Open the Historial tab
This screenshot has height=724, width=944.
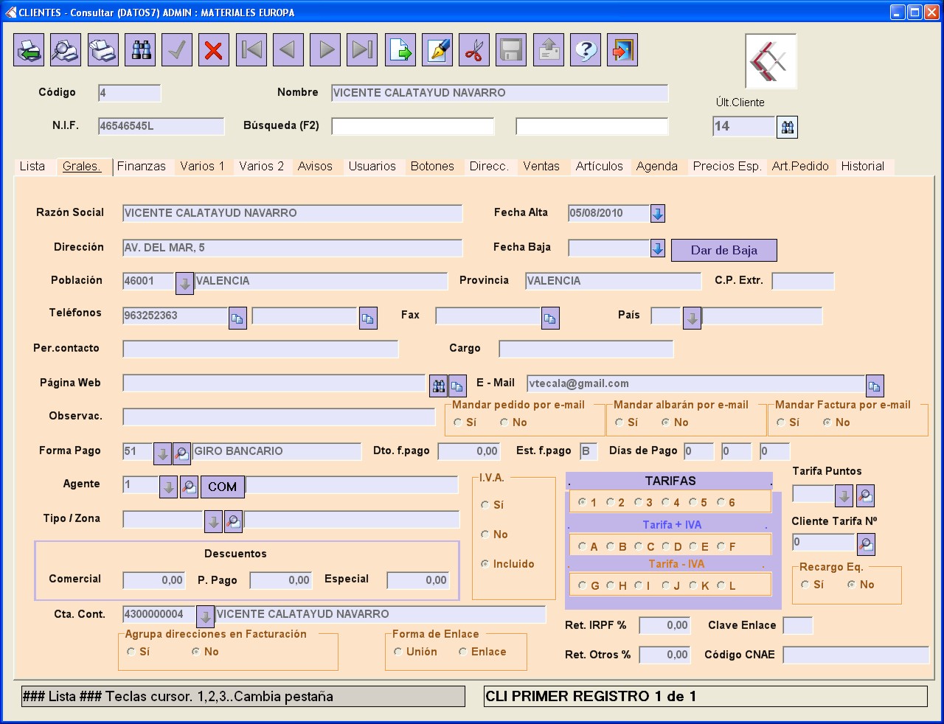[863, 167]
